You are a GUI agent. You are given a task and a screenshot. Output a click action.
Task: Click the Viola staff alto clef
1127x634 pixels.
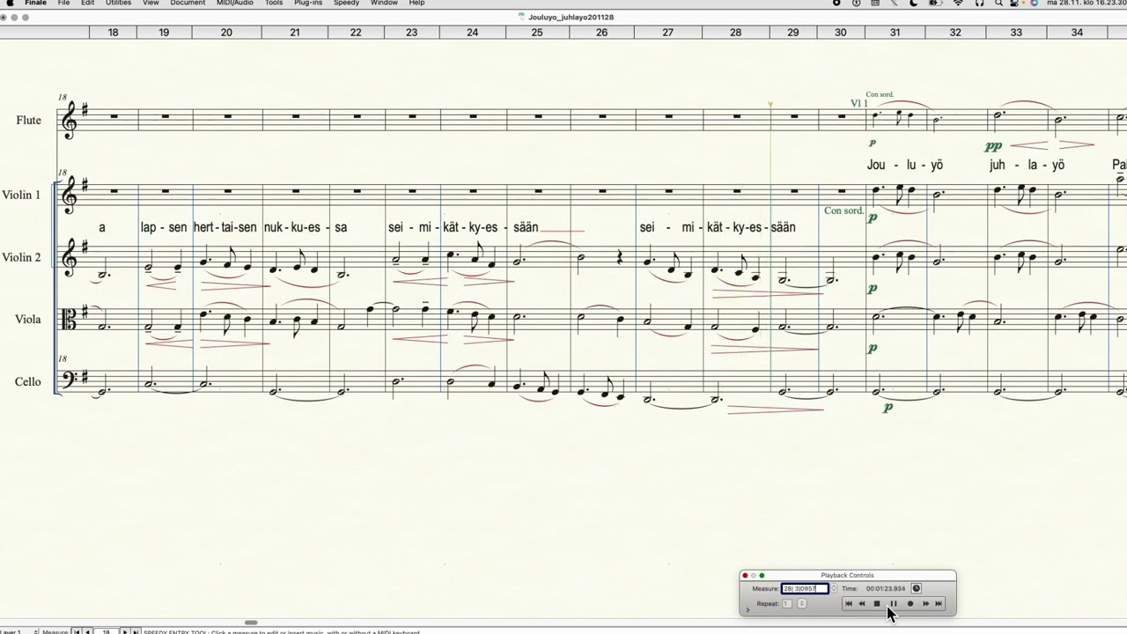(69, 319)
